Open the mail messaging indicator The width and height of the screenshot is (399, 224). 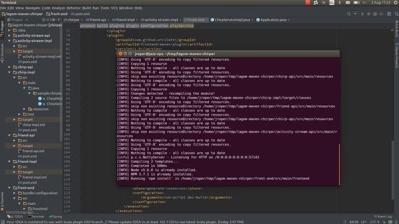pos(348,2)
